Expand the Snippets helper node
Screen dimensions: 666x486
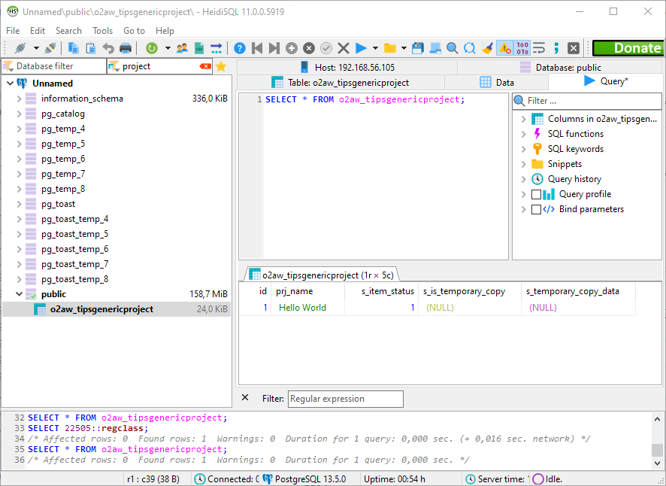point(524,164)
